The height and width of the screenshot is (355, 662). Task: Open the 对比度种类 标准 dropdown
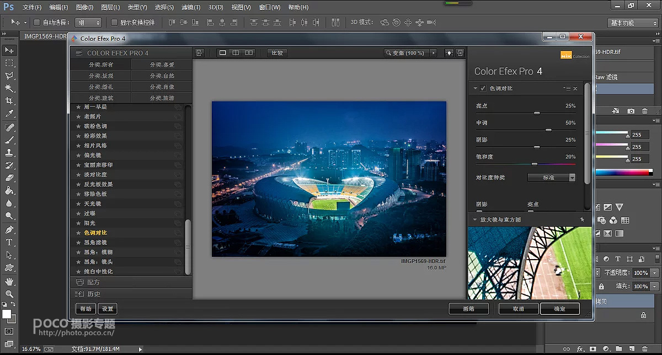point(552,177)
